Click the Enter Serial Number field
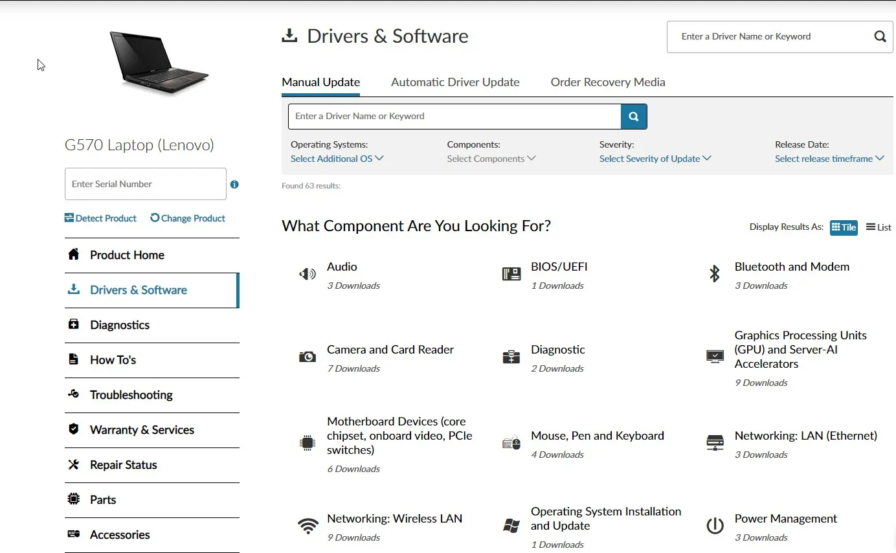 [146, 184]
